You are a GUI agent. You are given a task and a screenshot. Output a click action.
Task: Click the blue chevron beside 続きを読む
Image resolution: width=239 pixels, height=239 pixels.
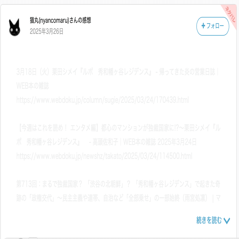pyautogui.click(x=227, y=221)
